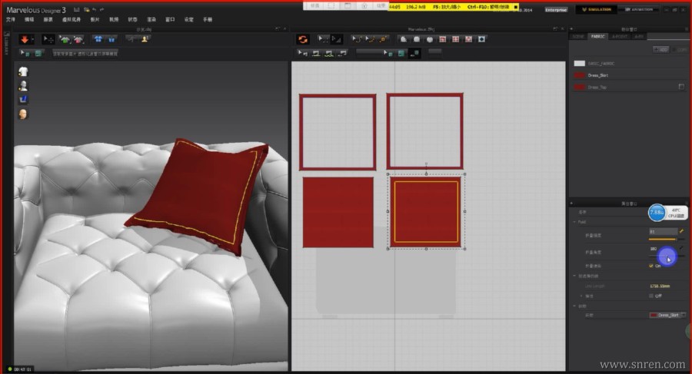Click the ADD button in fabric panel
The height and width of the screenshot is (374, 692).
tap(660, 49)
